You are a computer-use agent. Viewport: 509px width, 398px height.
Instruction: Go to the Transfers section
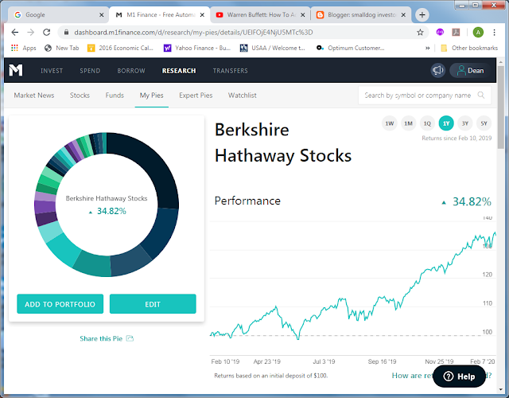[x=230, y=71]
